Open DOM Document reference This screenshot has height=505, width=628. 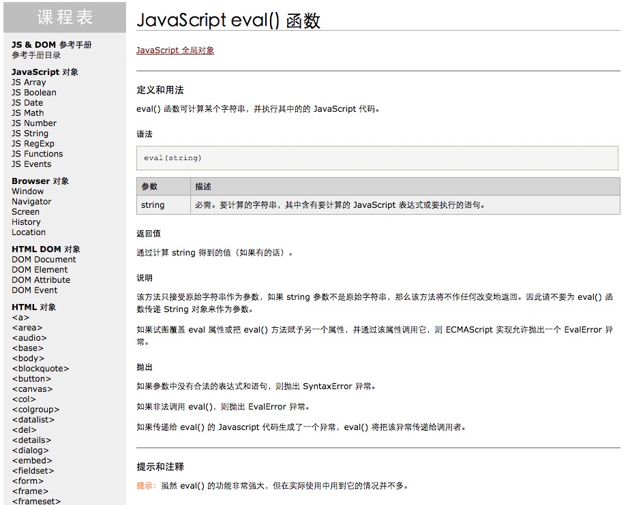click(x=44, y=259)
